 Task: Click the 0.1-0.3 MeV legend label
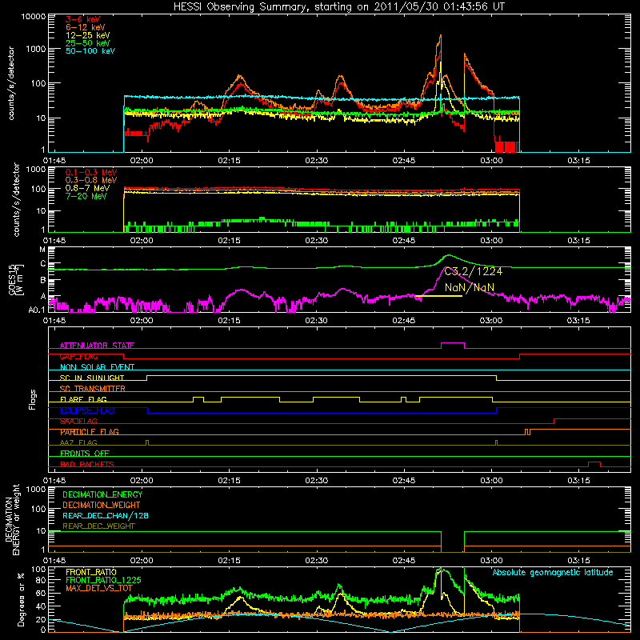click(91, 172)
